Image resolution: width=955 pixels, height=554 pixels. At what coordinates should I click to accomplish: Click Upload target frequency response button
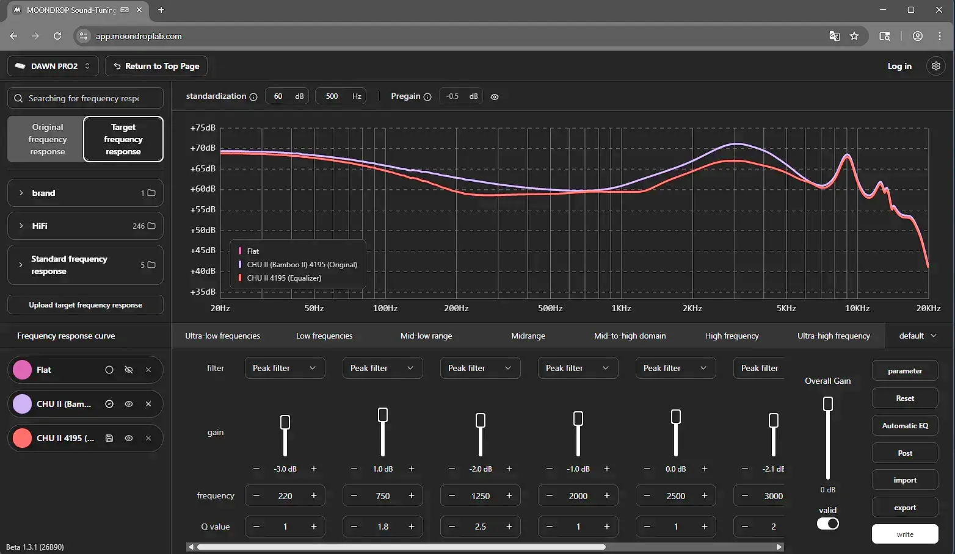(85, 304)
